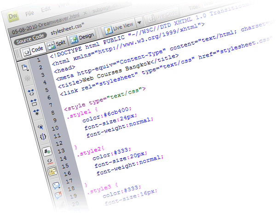
Task: Click the Apply Comment icon
Action: pos(56,185)
